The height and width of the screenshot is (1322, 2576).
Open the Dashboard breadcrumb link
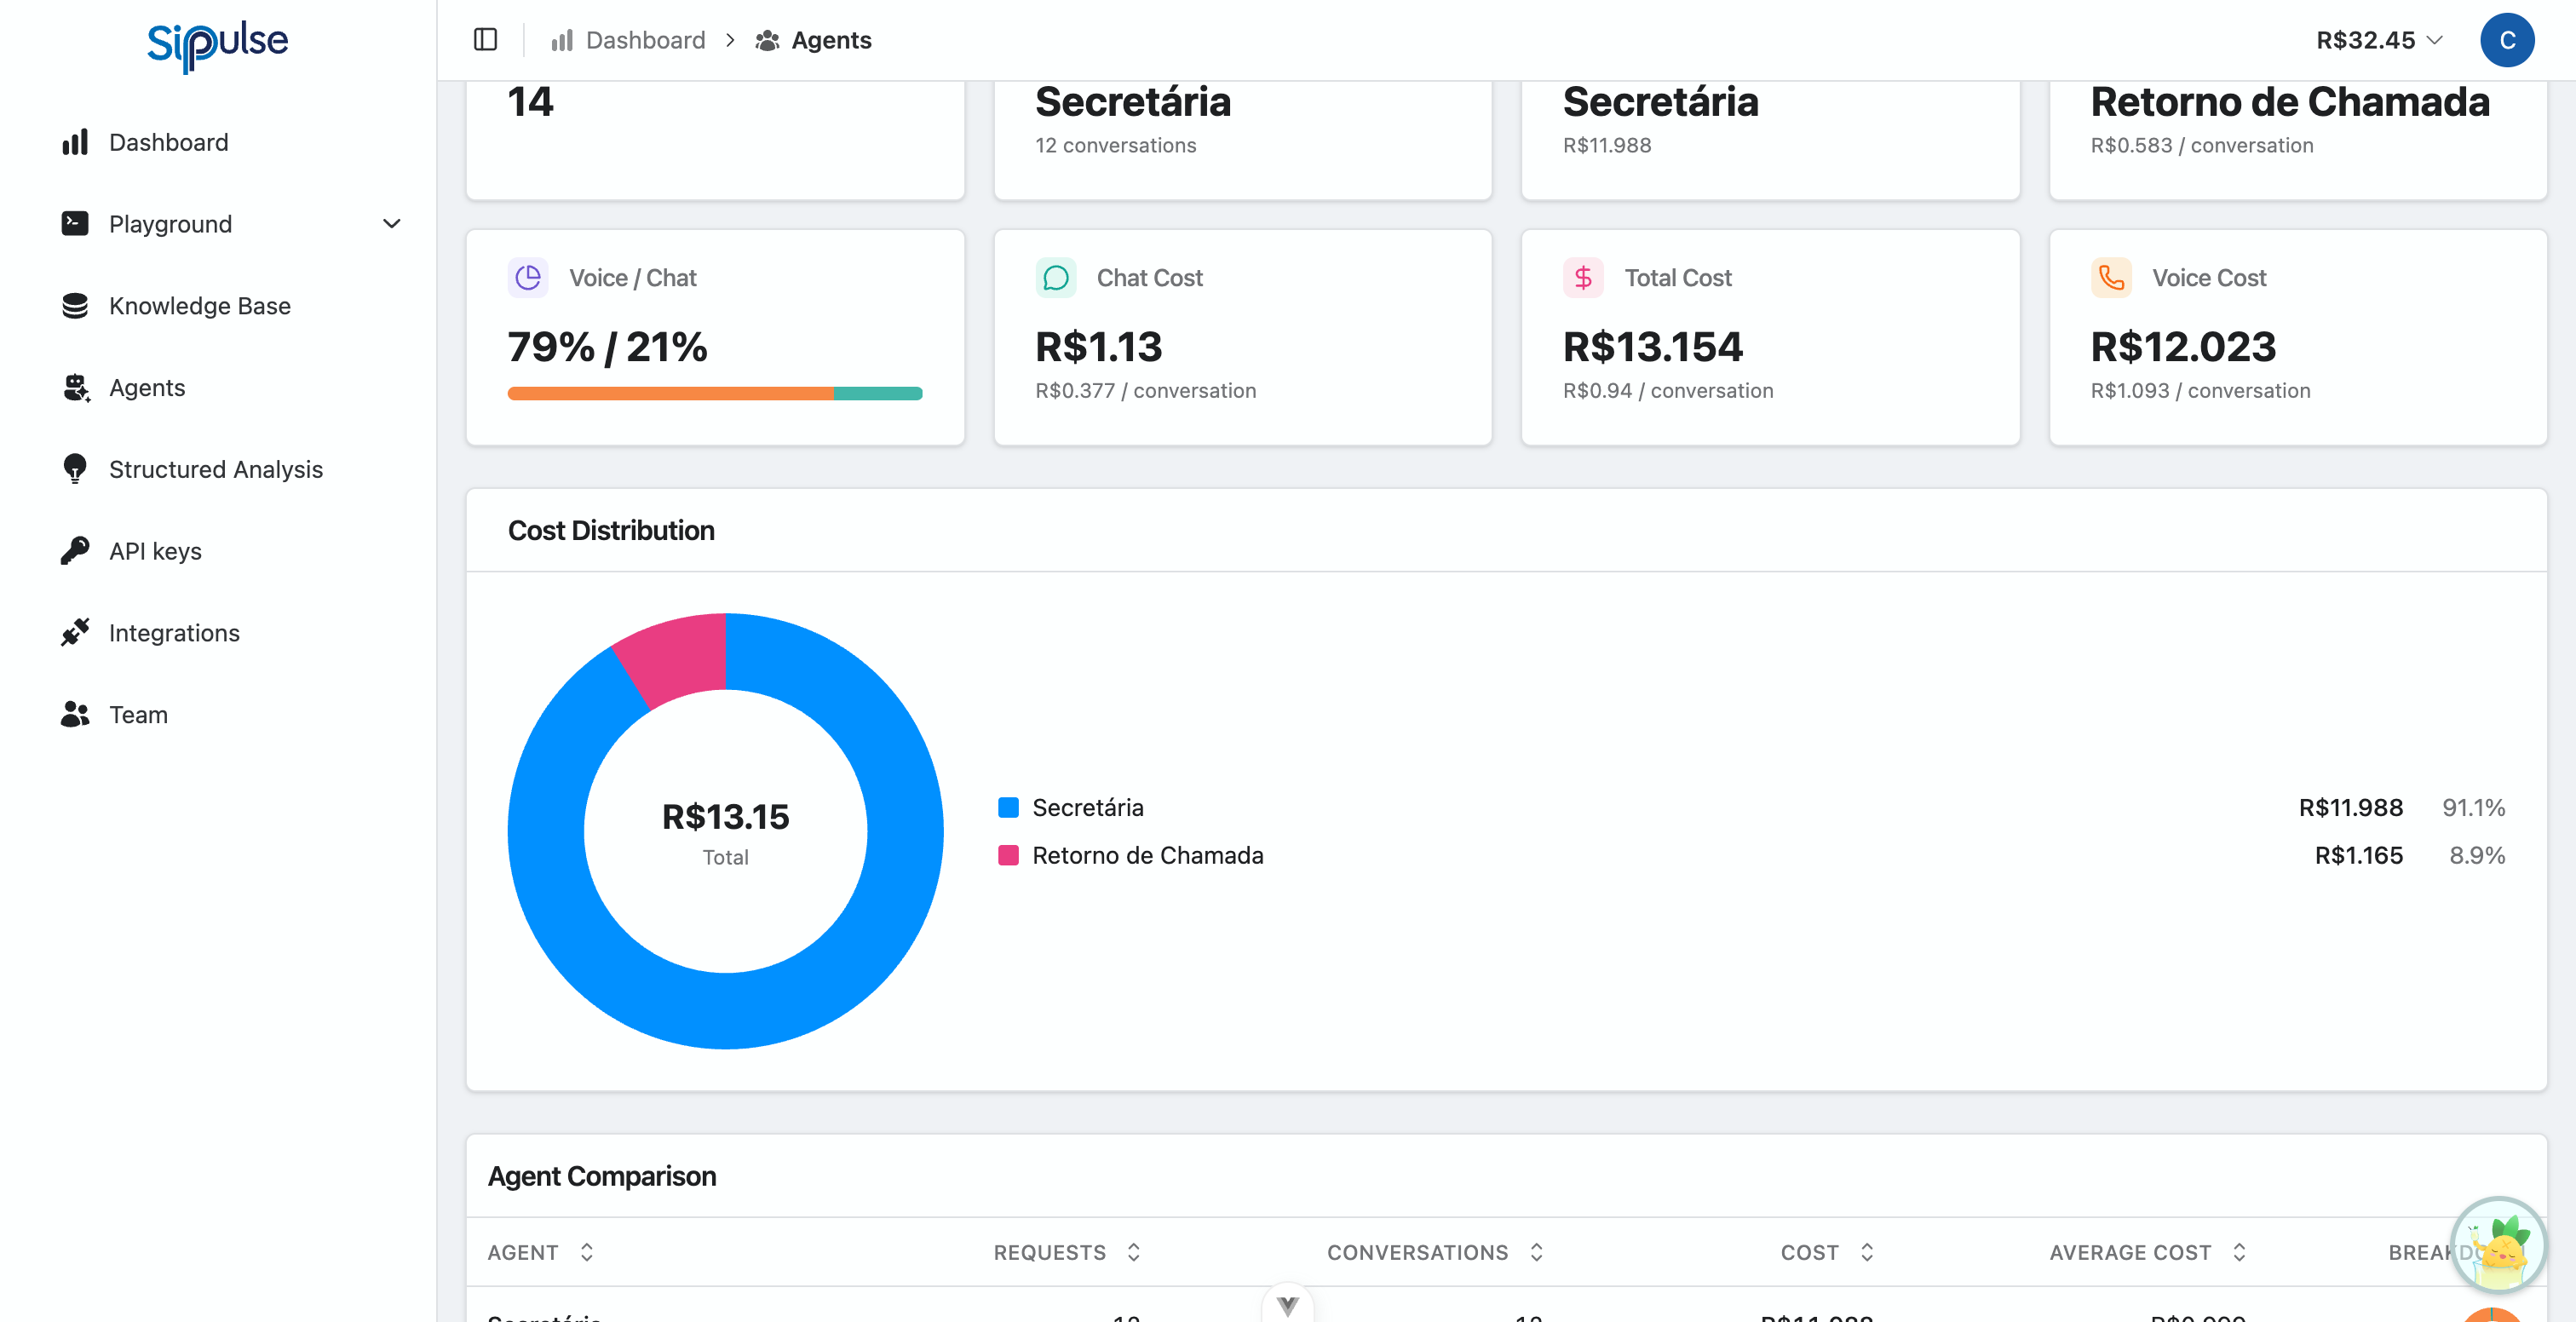[x=646, y=40]
